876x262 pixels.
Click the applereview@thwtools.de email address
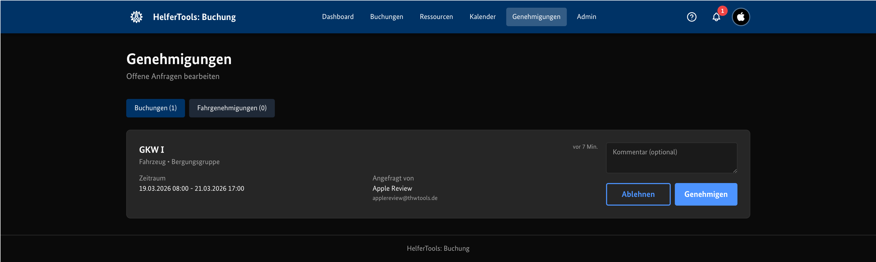click(405, 198)
